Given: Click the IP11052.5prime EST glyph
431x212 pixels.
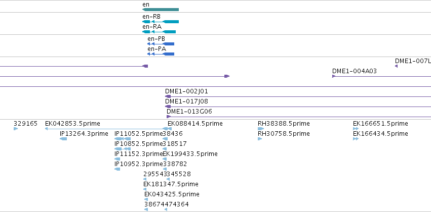Looking at the screenshot, I should (x=123, y=139).
